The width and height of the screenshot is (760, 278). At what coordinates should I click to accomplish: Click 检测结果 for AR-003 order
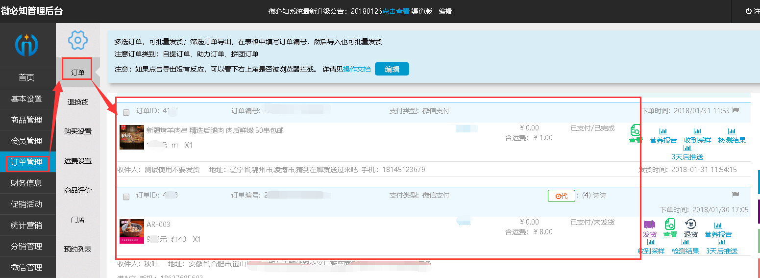685,247
